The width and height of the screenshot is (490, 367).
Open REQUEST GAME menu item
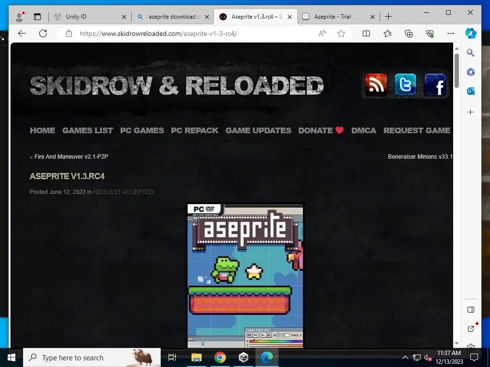(x=417, y=130)
